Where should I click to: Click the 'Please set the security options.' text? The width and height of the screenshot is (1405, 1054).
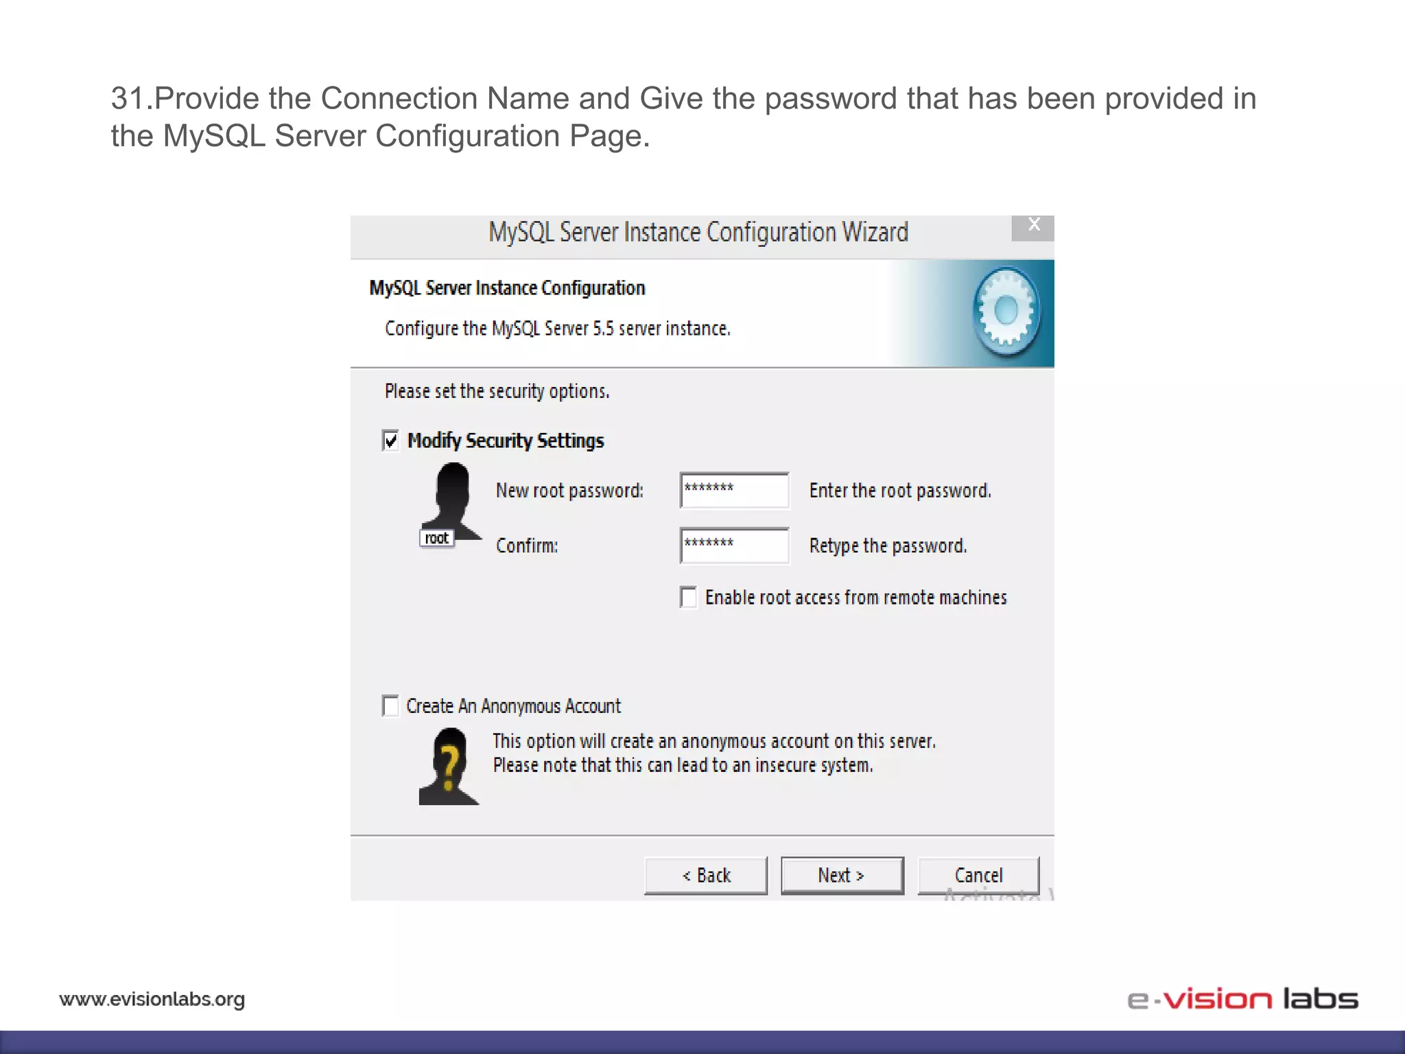497,391
